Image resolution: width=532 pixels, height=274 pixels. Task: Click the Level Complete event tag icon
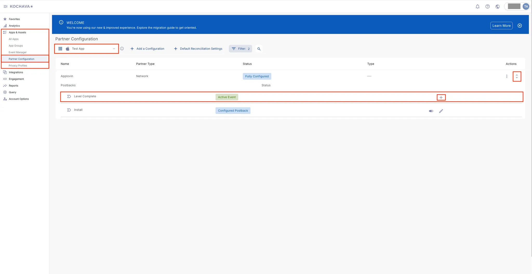point(69,96)
